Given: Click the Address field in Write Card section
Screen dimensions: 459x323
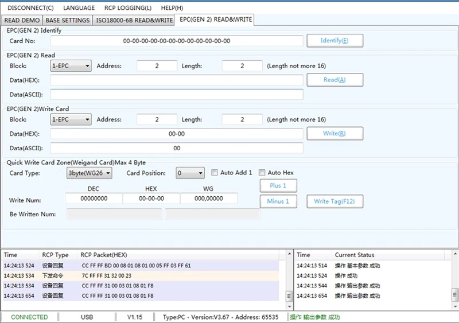Looking at the screenshot, I should pyautogui.click(x=157, y=119).
